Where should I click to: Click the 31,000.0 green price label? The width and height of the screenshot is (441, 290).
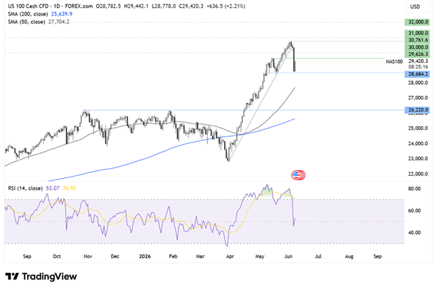tap(417, 33)
